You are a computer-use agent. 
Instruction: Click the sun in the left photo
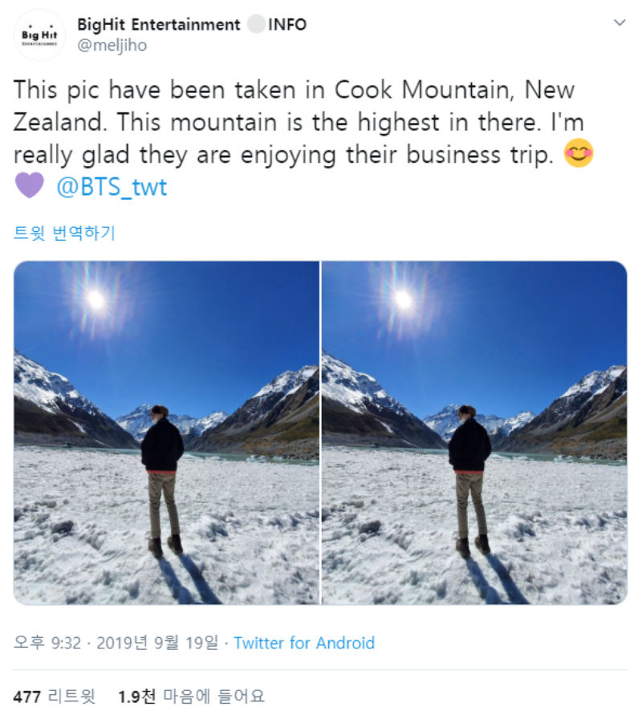click(95, 299)
